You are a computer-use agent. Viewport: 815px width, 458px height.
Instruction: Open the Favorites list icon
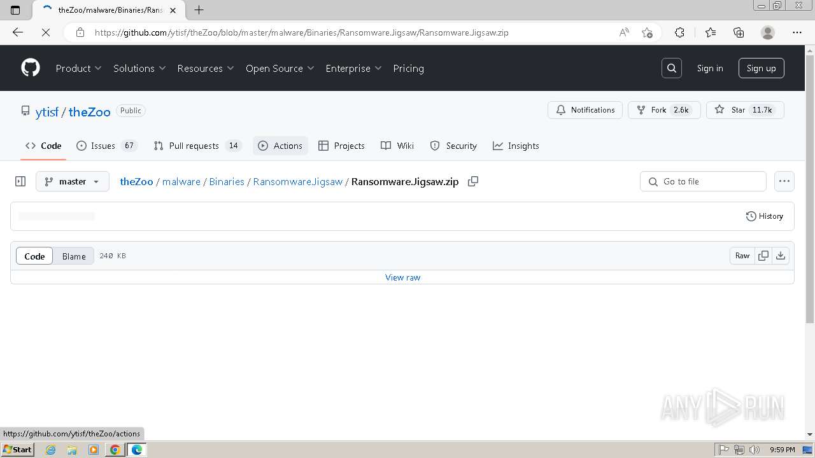pyautogui.click(x=711, y=32)
